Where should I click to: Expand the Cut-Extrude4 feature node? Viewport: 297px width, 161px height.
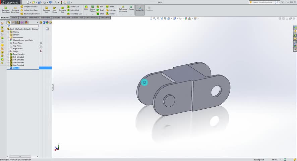pos(8,65)
